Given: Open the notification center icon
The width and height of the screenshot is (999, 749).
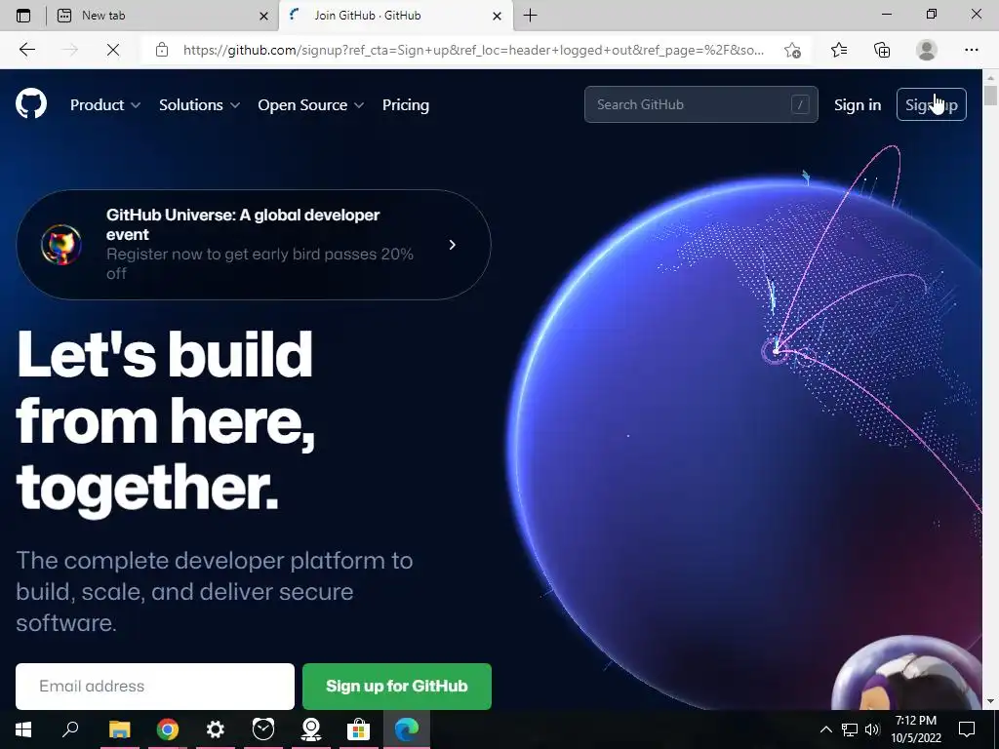Looking at the screenshot, I should 967,729.
